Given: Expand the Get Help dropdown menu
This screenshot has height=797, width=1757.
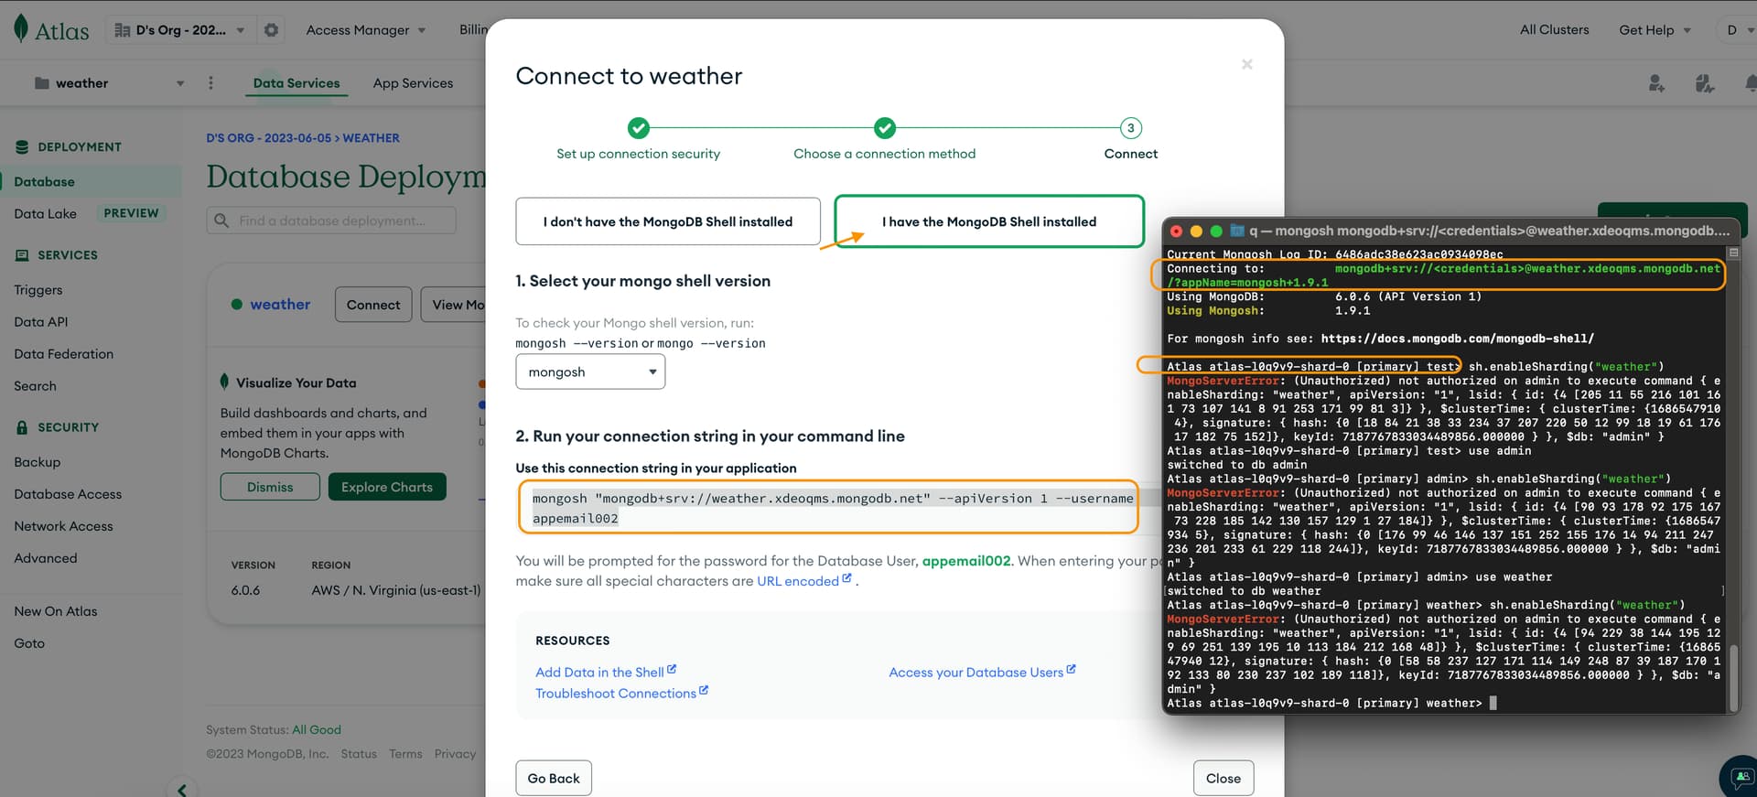Looking at the screenshot, I should tap(1655, 30).
